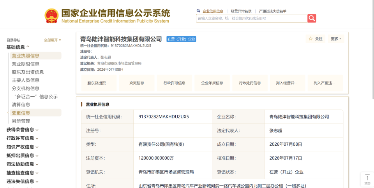
Task: Click the 列入经营异… shortcut card
Action: tap(288, 83)
